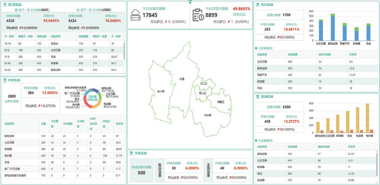Click the 图-数基础 panel header icon
This screenshot has width=380, height=185.
tap(5, 4)
